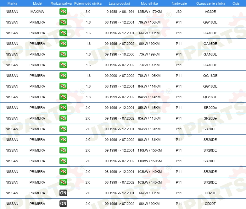This screenshot has height=209, width=246.
Task: Click petrol icon in 103kW / 140KM 07.2002 row
Action: 63,182
